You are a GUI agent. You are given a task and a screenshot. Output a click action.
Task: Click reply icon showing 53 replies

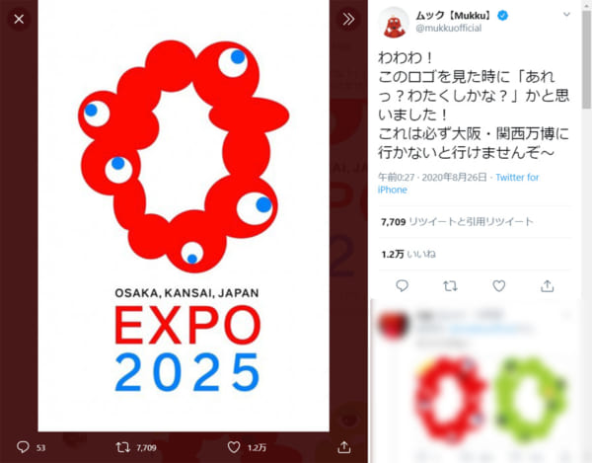(x=31, y=447)
